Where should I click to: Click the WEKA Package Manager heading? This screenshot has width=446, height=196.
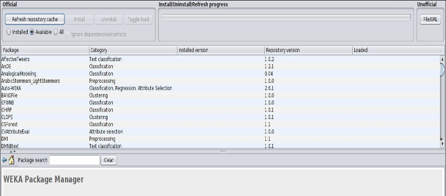point(43,179)
